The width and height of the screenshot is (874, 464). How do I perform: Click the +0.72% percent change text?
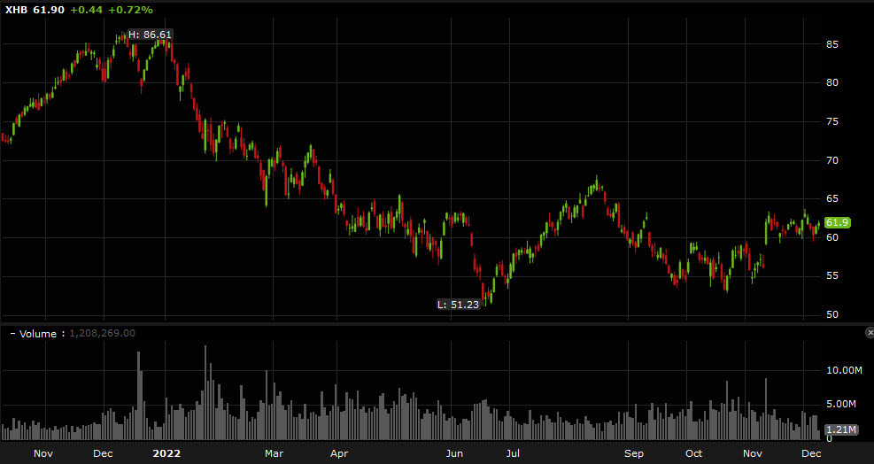point(130,9)
